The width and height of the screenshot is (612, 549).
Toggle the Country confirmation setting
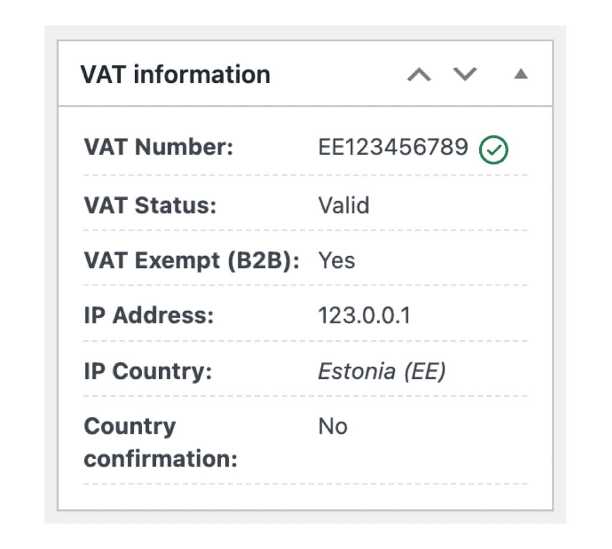pyautogui.click(x=333, y=425)
